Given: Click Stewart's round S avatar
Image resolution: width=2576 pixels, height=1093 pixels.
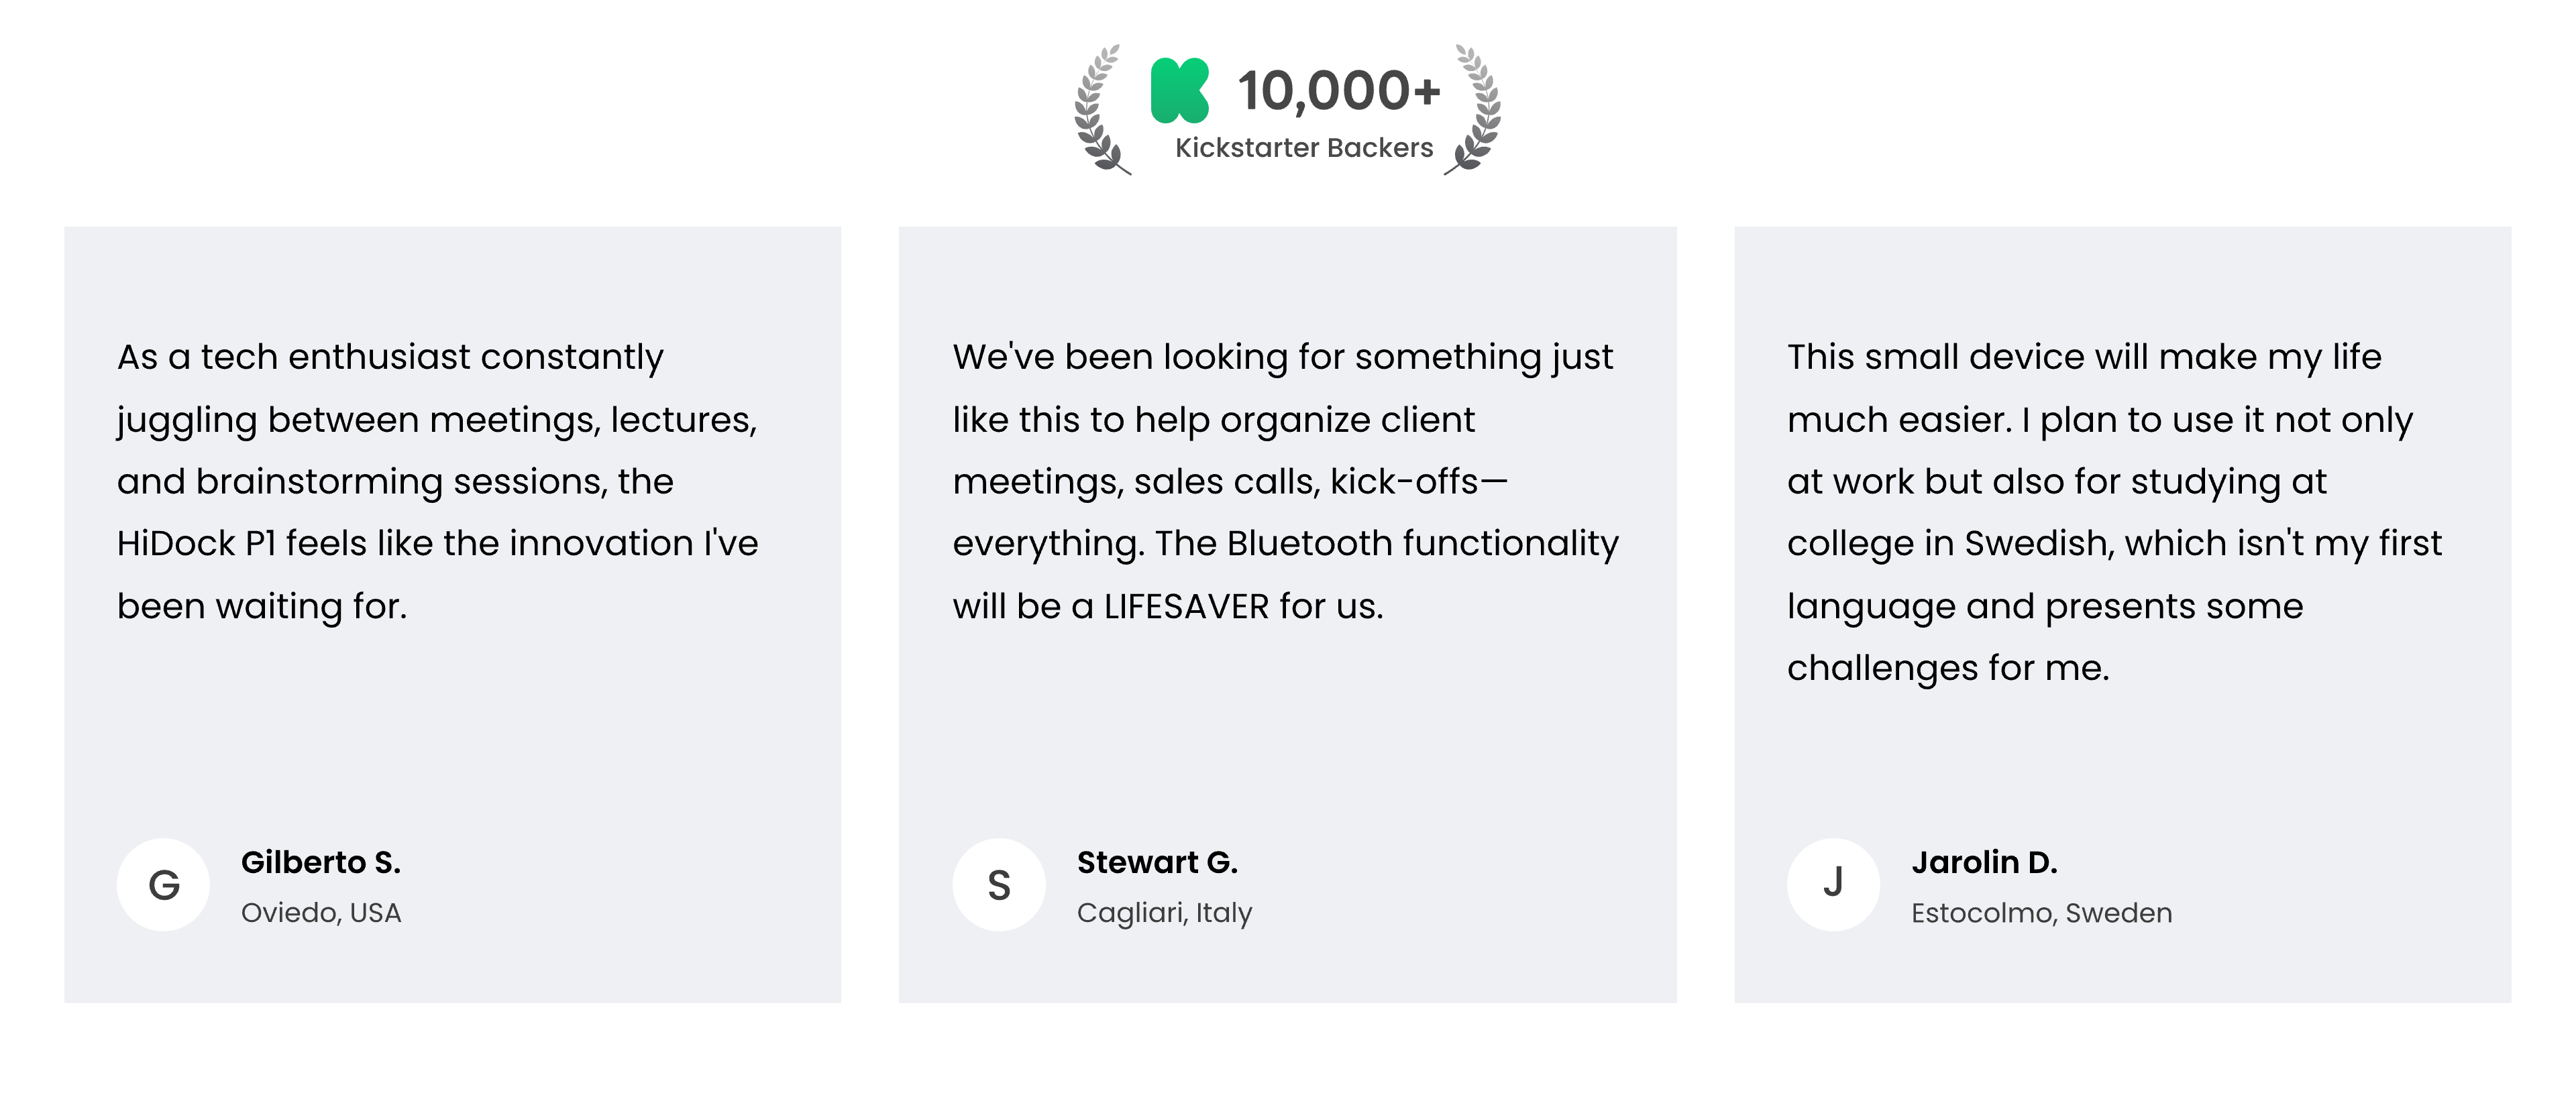Looking at the screenshot, I should (x=998, y=885).
